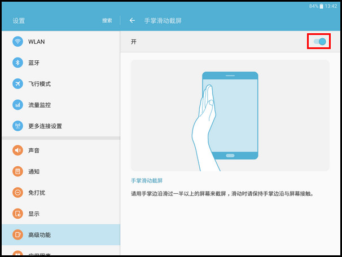The width and height of the screenshot is (342, 257).
Task: Tap the 开 status label
Action: pyautogui.click(x=134, y=42)
